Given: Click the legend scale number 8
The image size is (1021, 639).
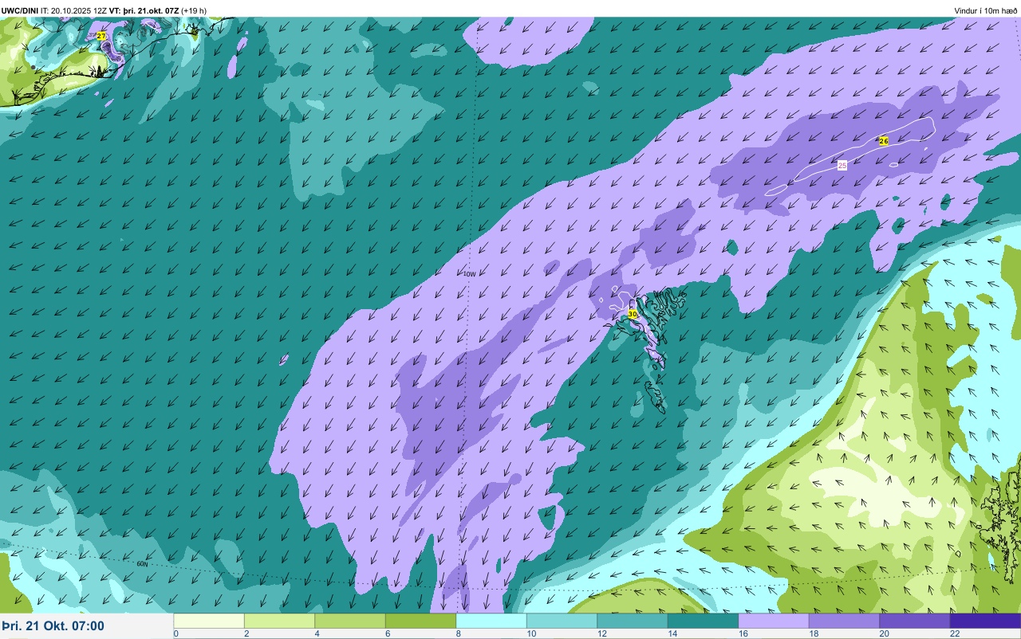Looking at the screenshot, I should tap(458, 633).
